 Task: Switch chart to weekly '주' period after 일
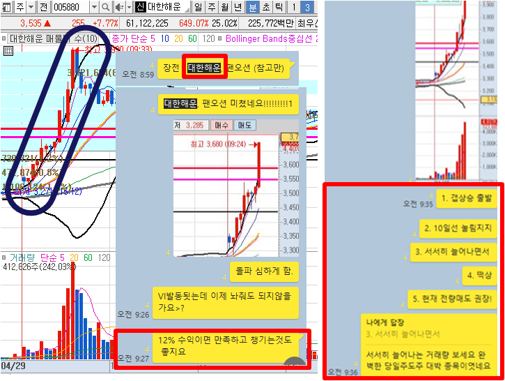coord(212,7)
